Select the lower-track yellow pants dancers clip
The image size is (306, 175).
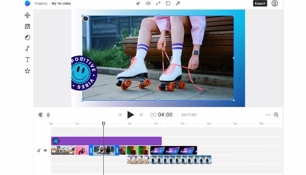pos(181,160)
